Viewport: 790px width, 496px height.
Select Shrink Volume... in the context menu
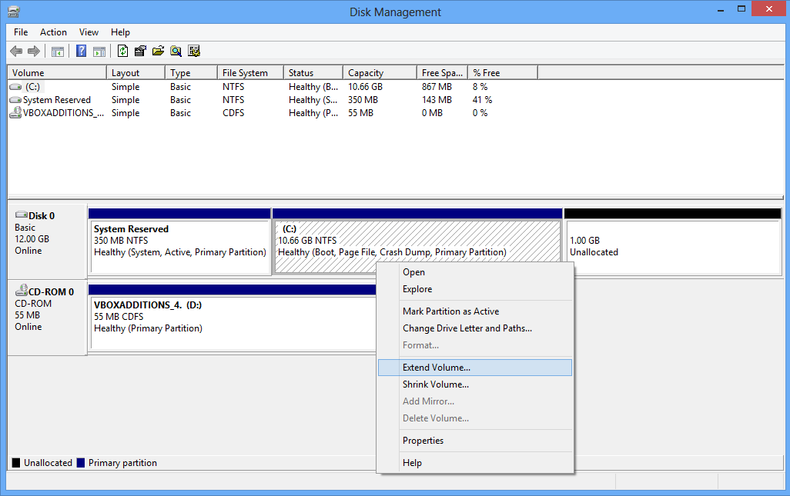coord(435,384)
